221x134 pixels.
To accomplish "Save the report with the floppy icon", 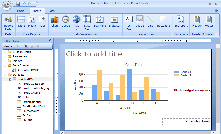I will [18, 4].
